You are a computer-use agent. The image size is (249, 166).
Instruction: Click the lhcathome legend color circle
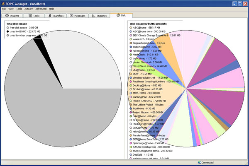(x=131, y=108)
